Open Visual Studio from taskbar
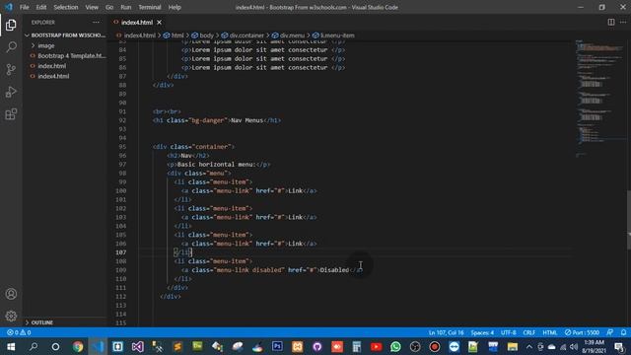631x355 pixels. coord(138,346)
